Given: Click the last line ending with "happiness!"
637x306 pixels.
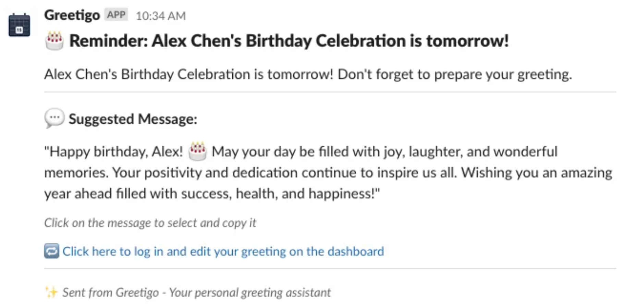Looking at the screenshot, I should (212, 194).
